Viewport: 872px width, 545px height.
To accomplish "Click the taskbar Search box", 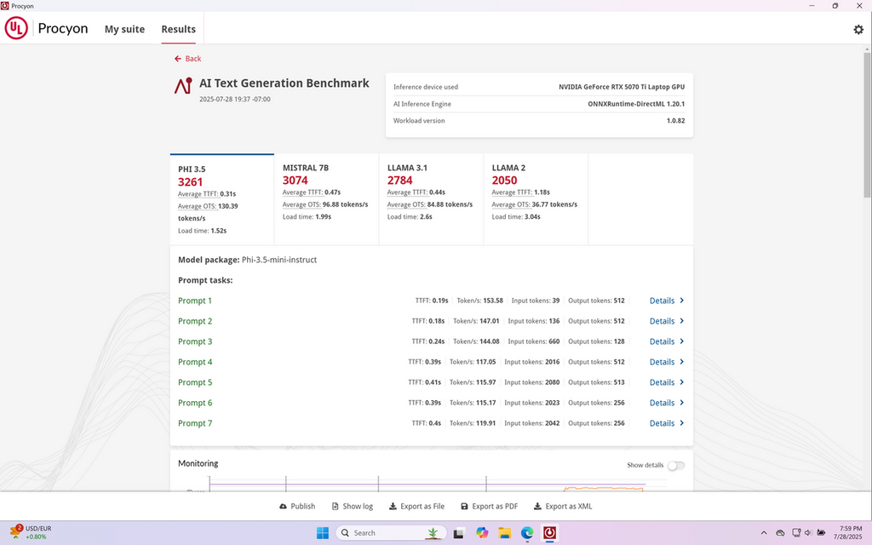I will coord(391,533).
